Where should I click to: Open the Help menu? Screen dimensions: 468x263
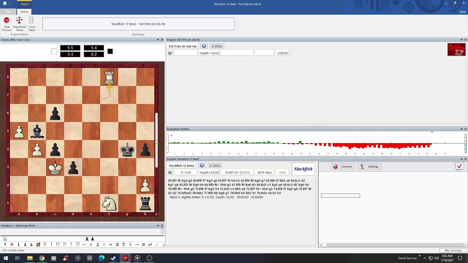tap(463, 12)
